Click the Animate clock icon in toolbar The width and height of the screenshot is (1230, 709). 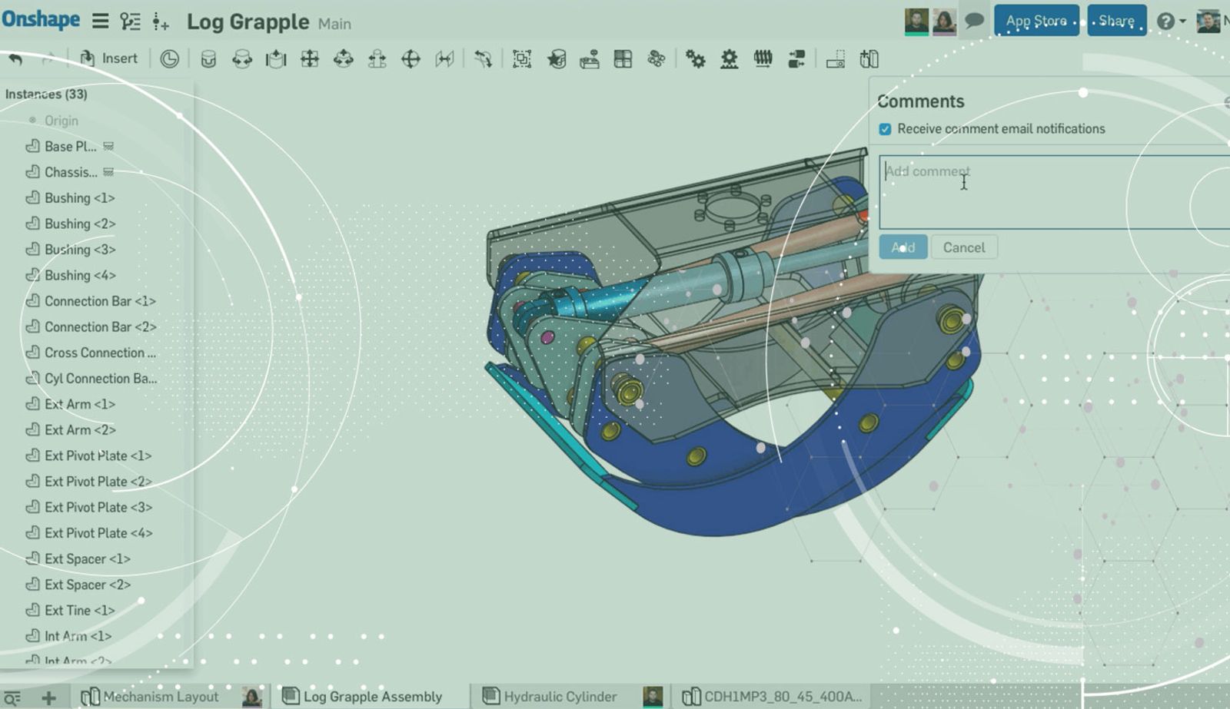pos(169,59)
